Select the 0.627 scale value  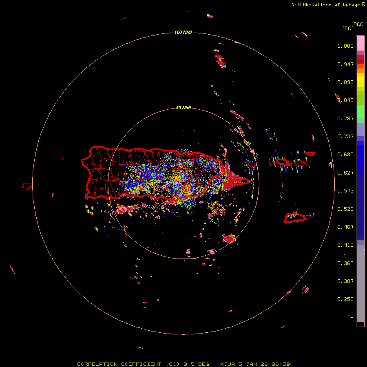click(x=345, y=173)
